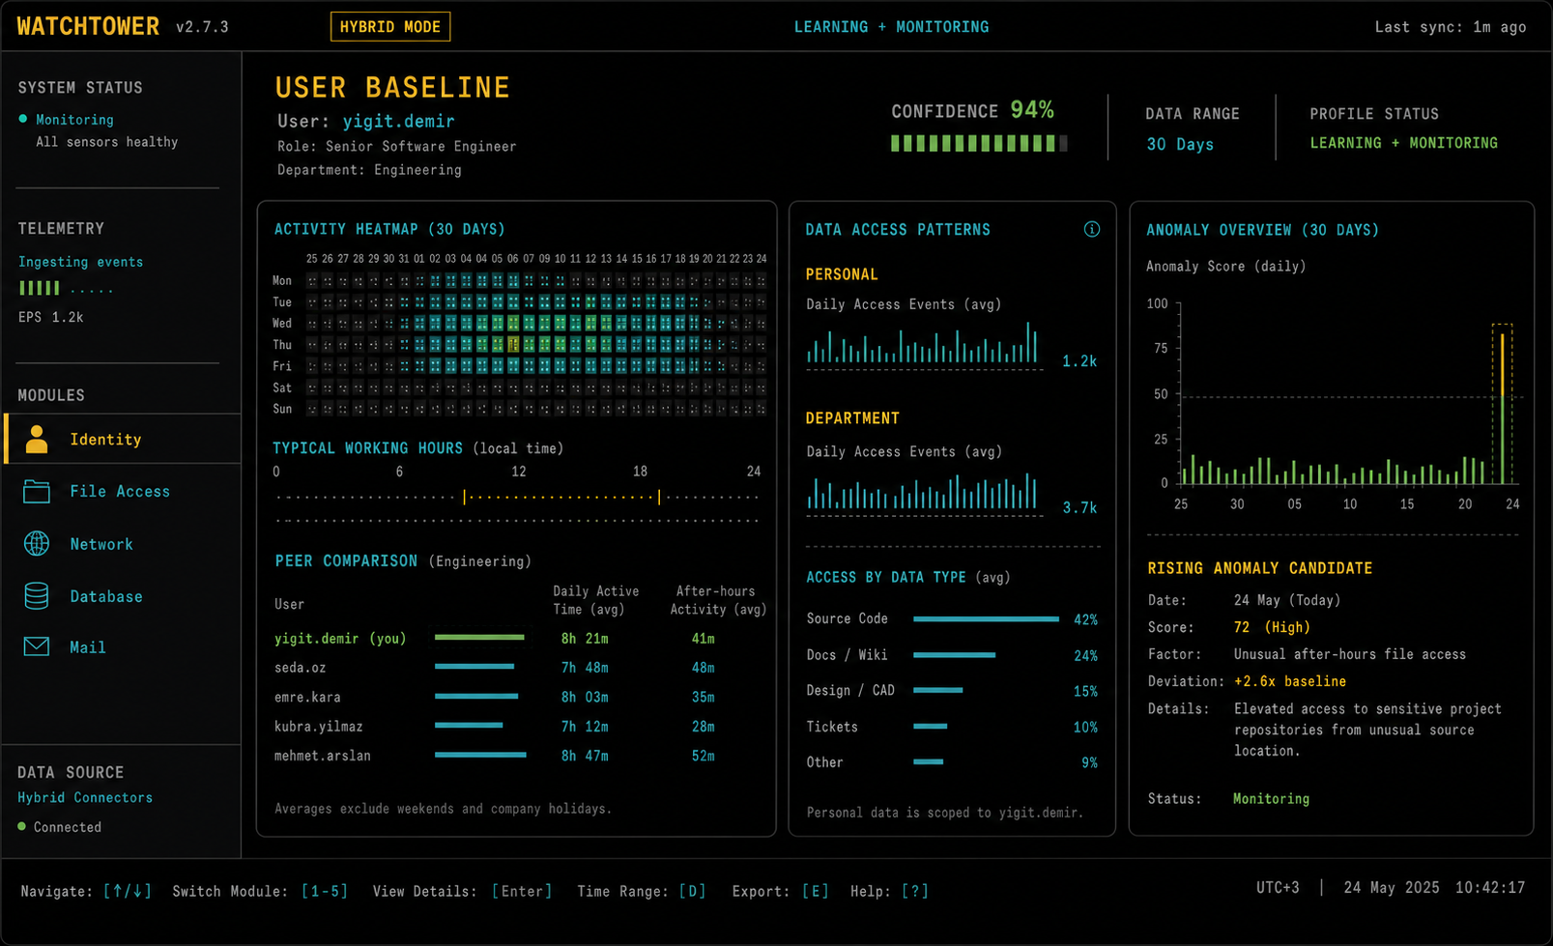Open the Mail envelope icon
1553x946 pixels.
[37, 646]
